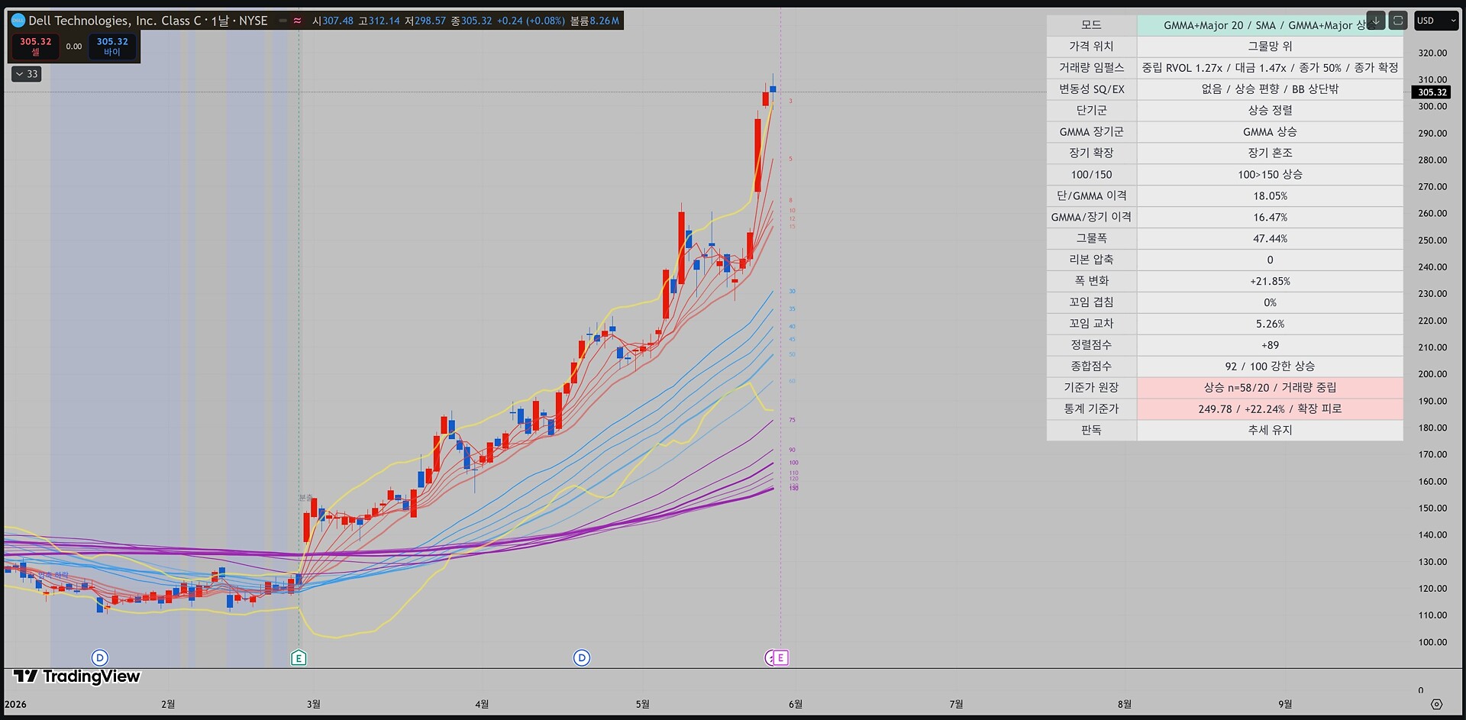The height and width of the screenshot is (720, 1466).
Task: Click the download arrow icon beside USD
Action: (1375, 21)
